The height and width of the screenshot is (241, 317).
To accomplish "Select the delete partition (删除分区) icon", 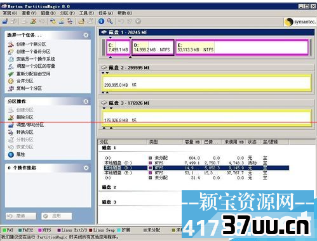I will click(x=11, y=117).
